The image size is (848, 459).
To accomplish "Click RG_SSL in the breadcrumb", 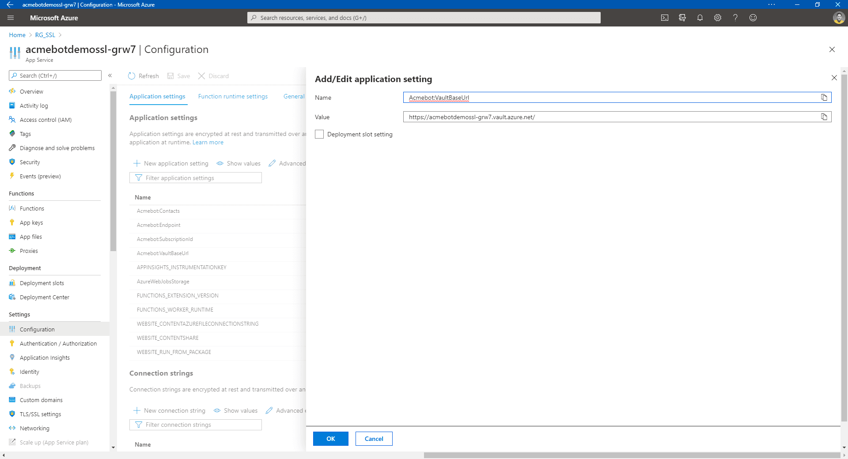I will (x=45, y=35).
